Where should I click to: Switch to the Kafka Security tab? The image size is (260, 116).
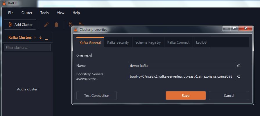point(118,42)
